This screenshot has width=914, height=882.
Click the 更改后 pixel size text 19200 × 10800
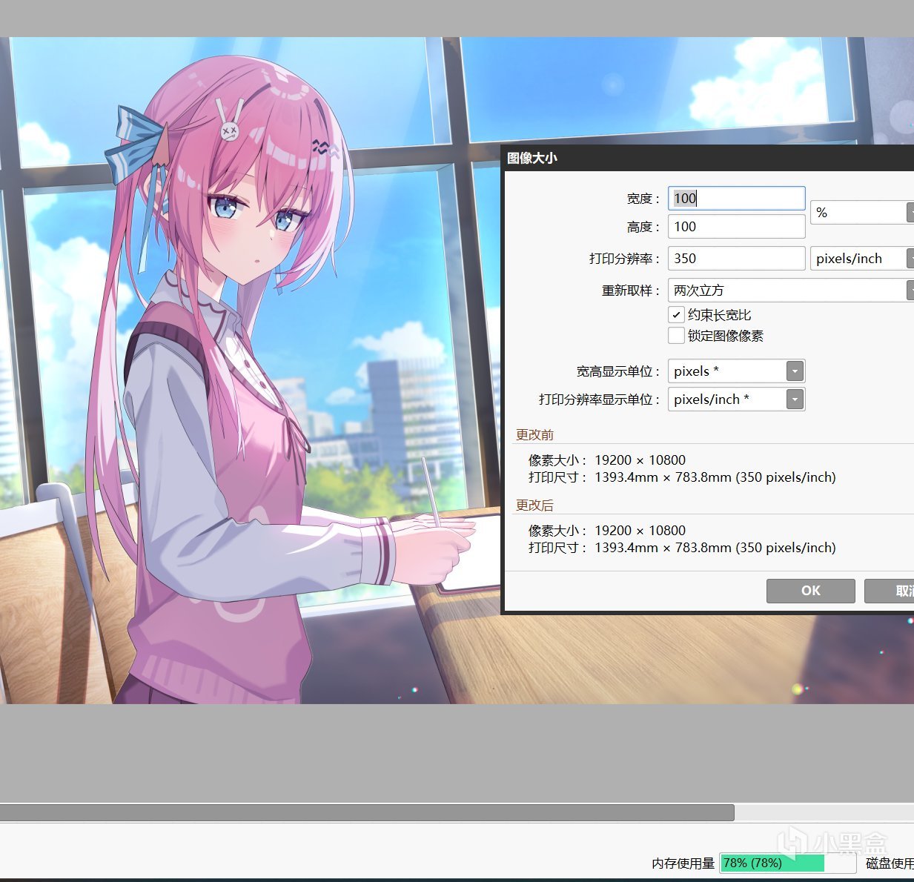(x=640, y=530)
